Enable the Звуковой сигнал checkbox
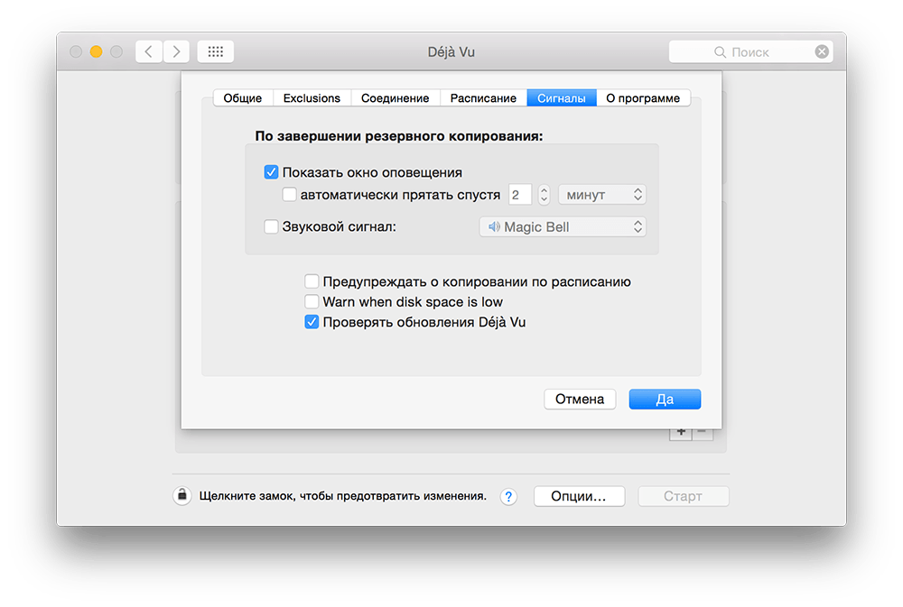Viewport: 903px width, 607px height. (271, 226)
